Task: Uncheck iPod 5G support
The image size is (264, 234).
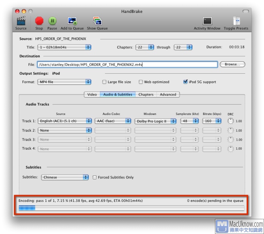Action: click(x=185, y=82)
